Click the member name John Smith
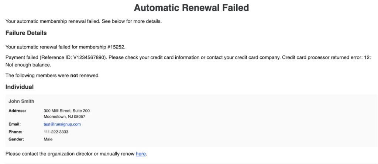378x164 pixels. pyautogui.click(x=21, y=101)
